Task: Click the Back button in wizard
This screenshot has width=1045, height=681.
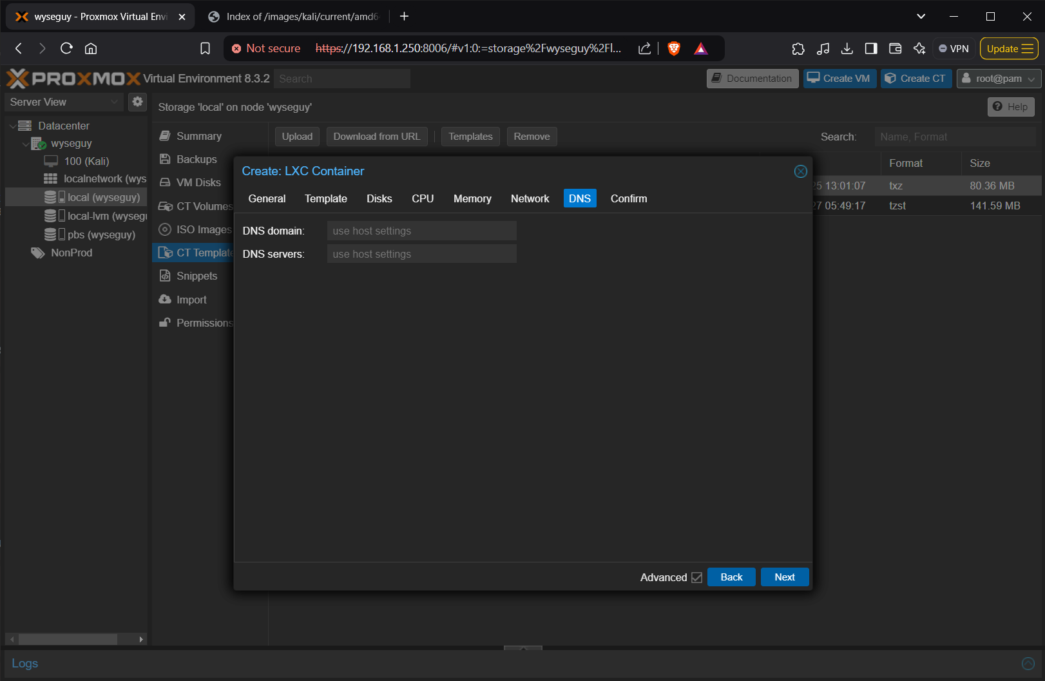Action: pos(731,577)
